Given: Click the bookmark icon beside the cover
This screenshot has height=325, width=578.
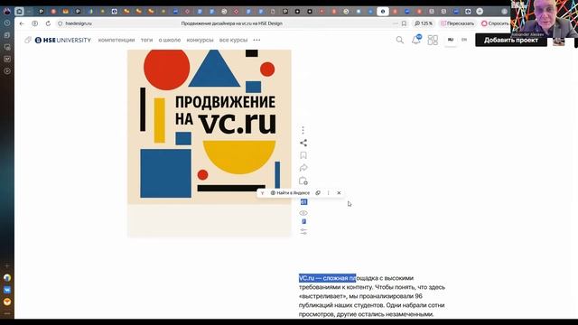Looking at the screenshot, I should tap(303, 155).
